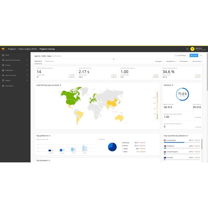This screenshot has width=208, height=208.
Task: Open the apps grid menu icon
Action: tap(187, 49)
